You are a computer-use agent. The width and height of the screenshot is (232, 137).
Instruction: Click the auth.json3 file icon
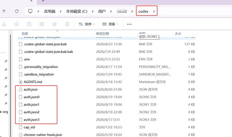pyautogui.click(x=21, y=120)
